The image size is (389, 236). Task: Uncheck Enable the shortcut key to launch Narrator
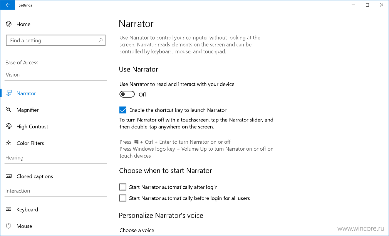click(x=123, y=110)
